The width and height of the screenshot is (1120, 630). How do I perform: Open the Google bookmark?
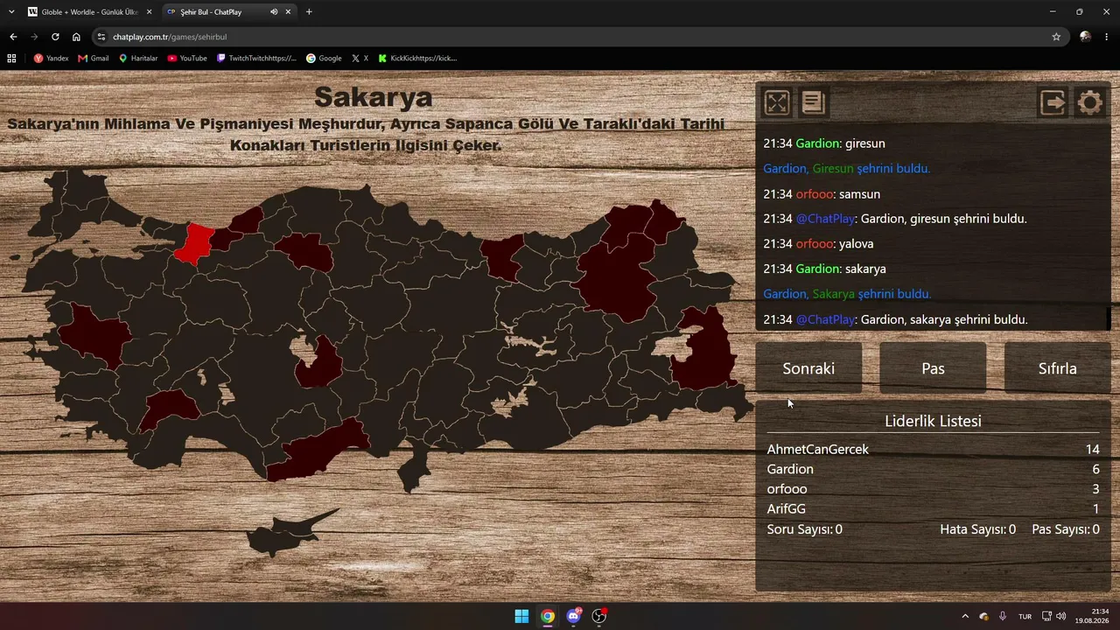(x=324, y=59)
